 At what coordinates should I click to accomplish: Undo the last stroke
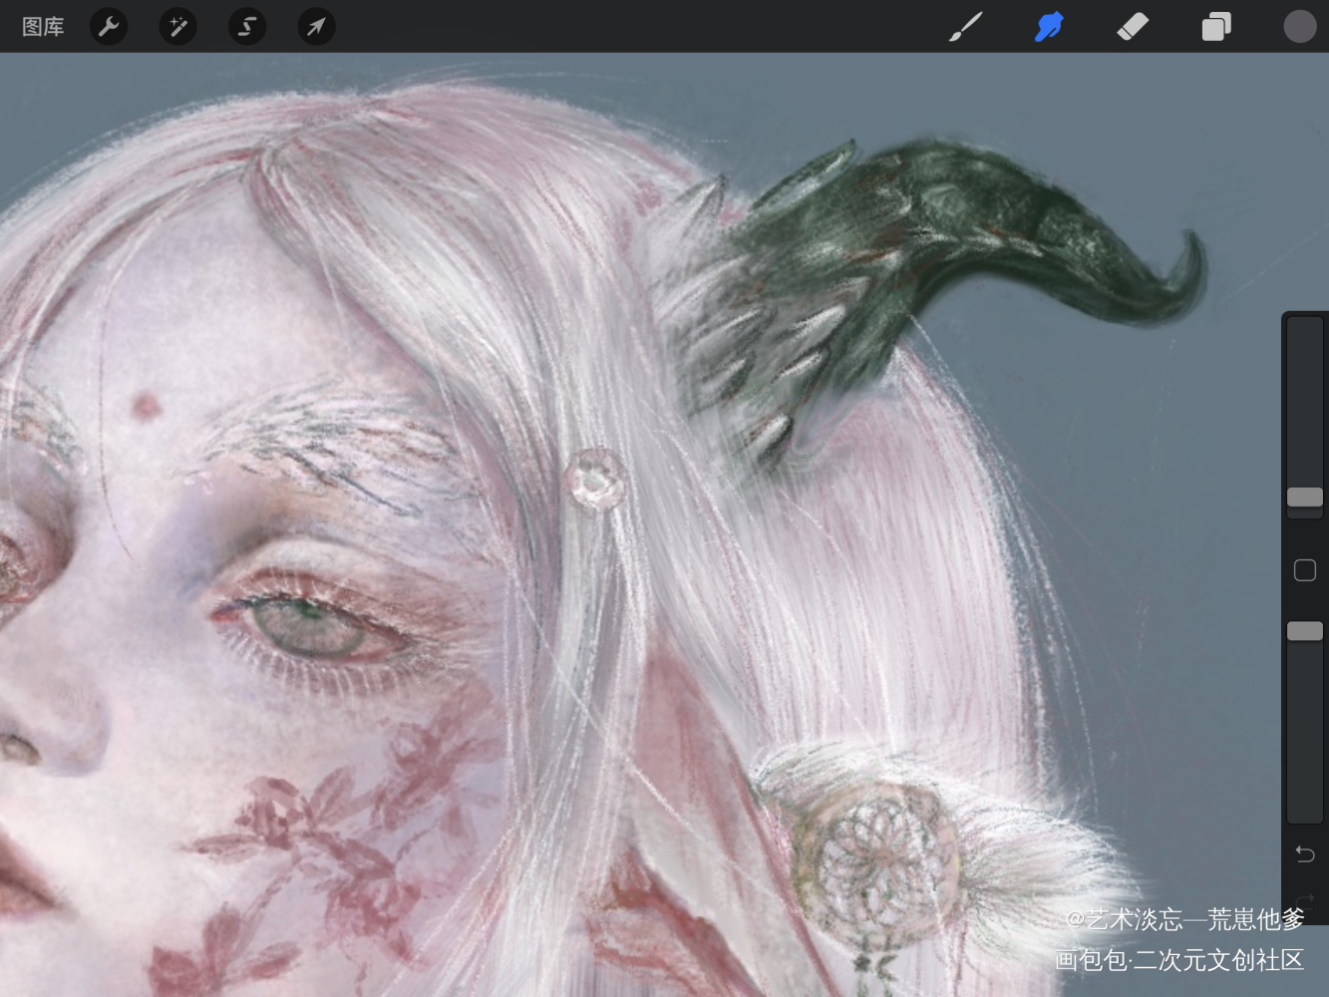(1304, 853)
